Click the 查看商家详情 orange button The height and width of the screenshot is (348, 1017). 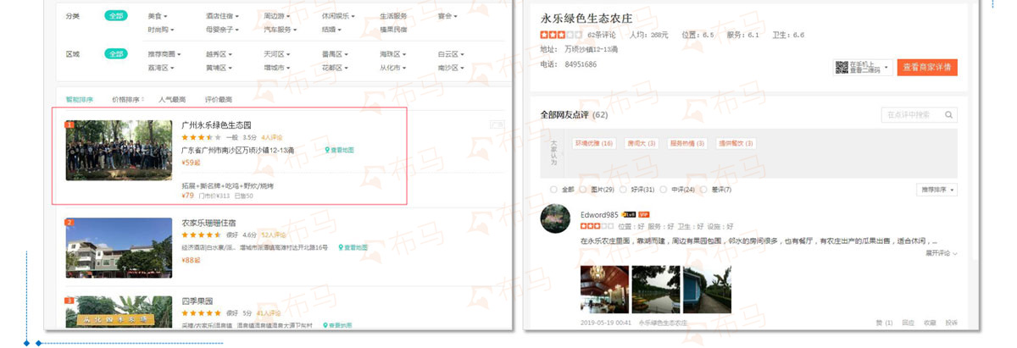(927, 67)
